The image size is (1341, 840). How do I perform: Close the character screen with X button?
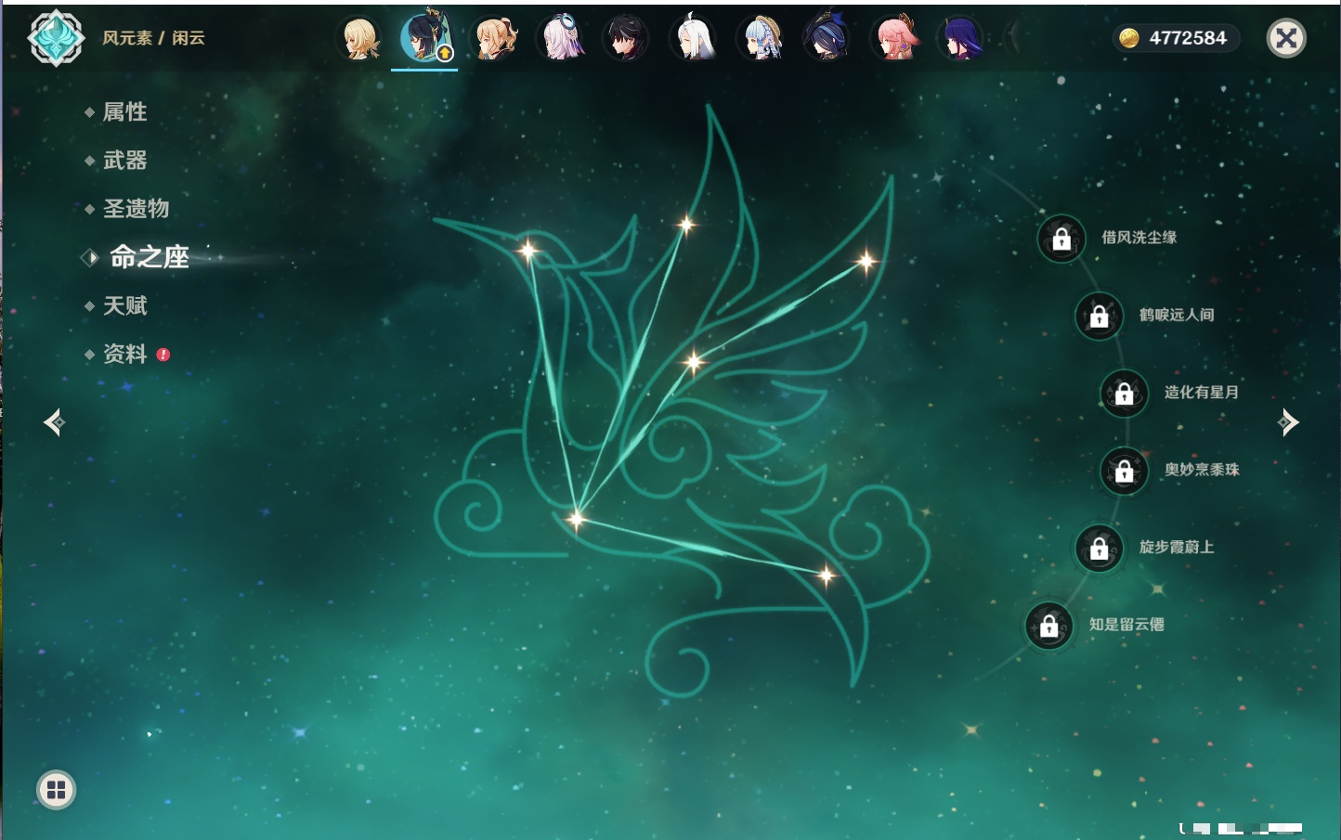(x=1286, y=38)
